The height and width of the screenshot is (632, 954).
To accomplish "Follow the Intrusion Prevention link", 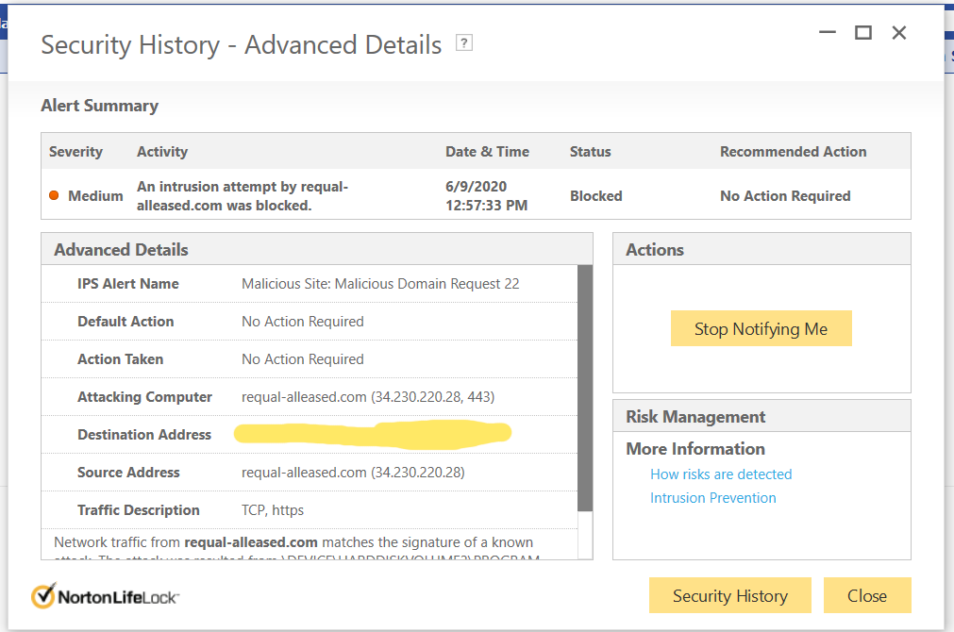I will coord(712,498).
